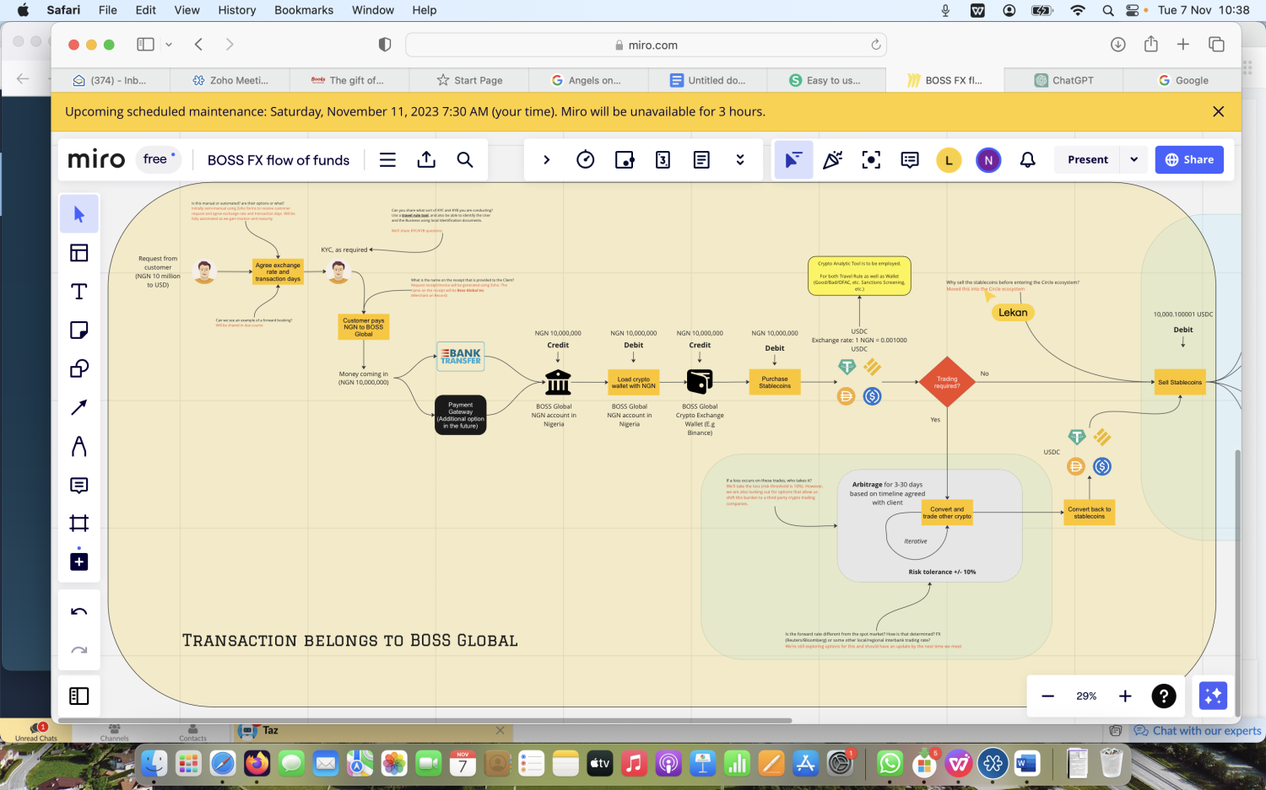This screenshot has width=1266, height=790.
Task: Click the zoom in plus button
Action: (x=1125, y=696)
